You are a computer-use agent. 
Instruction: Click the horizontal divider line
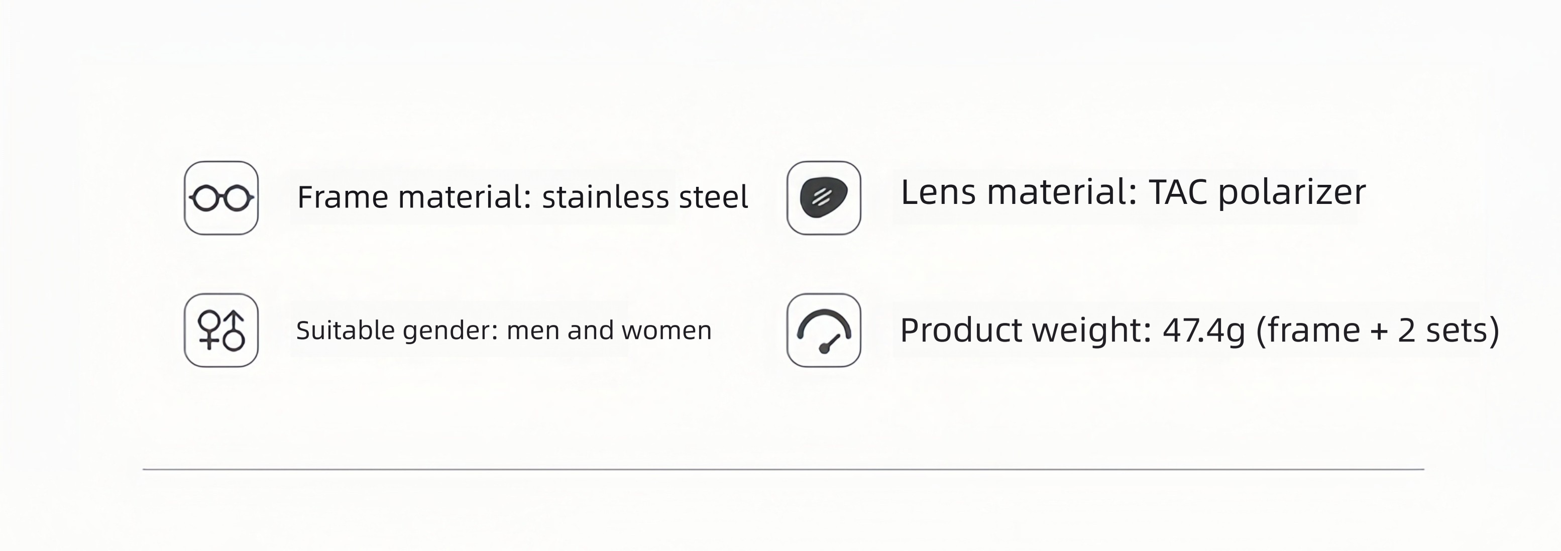coord(784,469)
